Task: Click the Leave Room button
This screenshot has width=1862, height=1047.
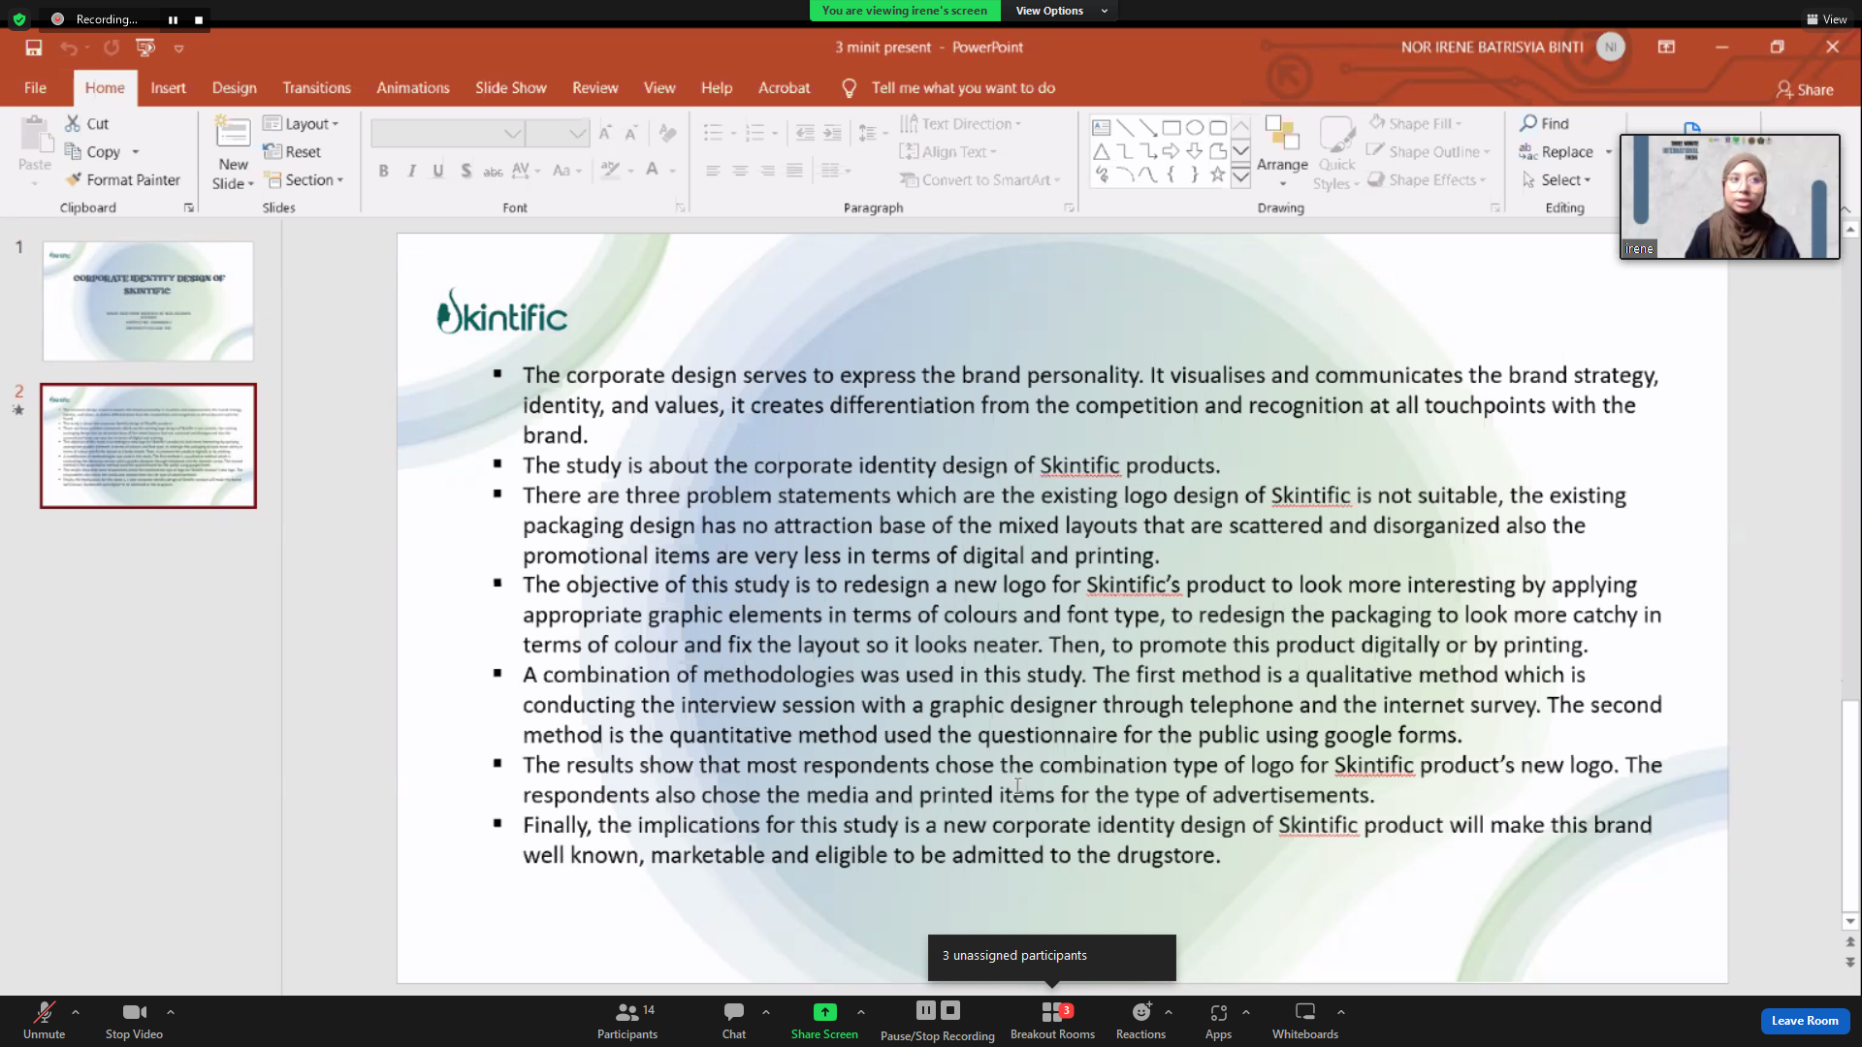Action: coord(1804,1021)
